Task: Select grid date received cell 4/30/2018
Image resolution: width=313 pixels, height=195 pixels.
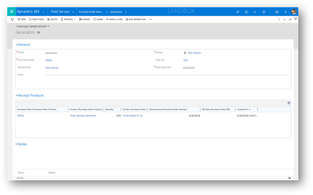Action: coord(194,116)
